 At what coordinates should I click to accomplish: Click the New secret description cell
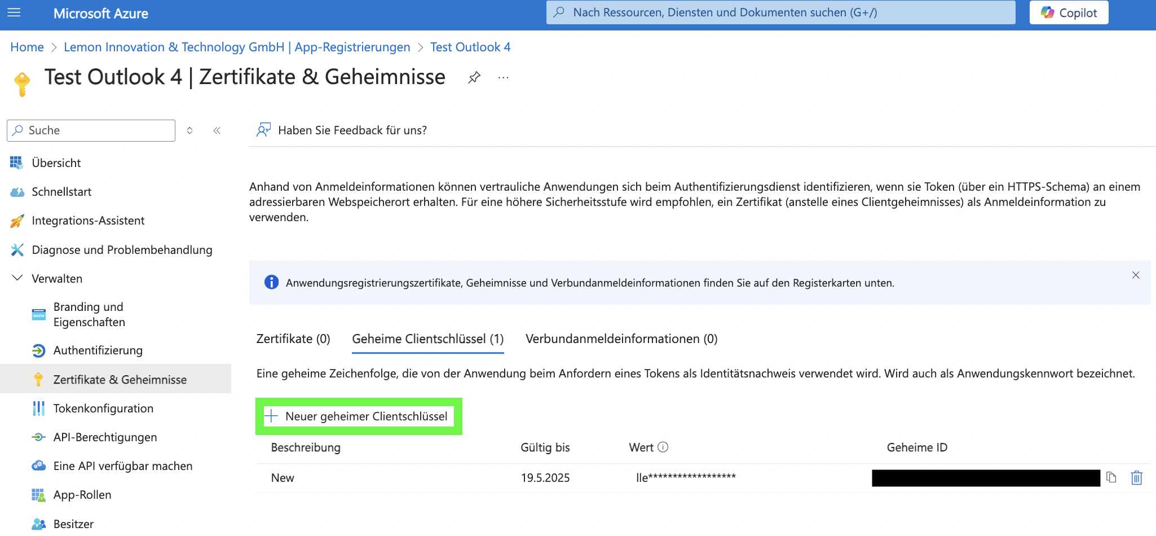pyautogui.click(x=283, y=478)
